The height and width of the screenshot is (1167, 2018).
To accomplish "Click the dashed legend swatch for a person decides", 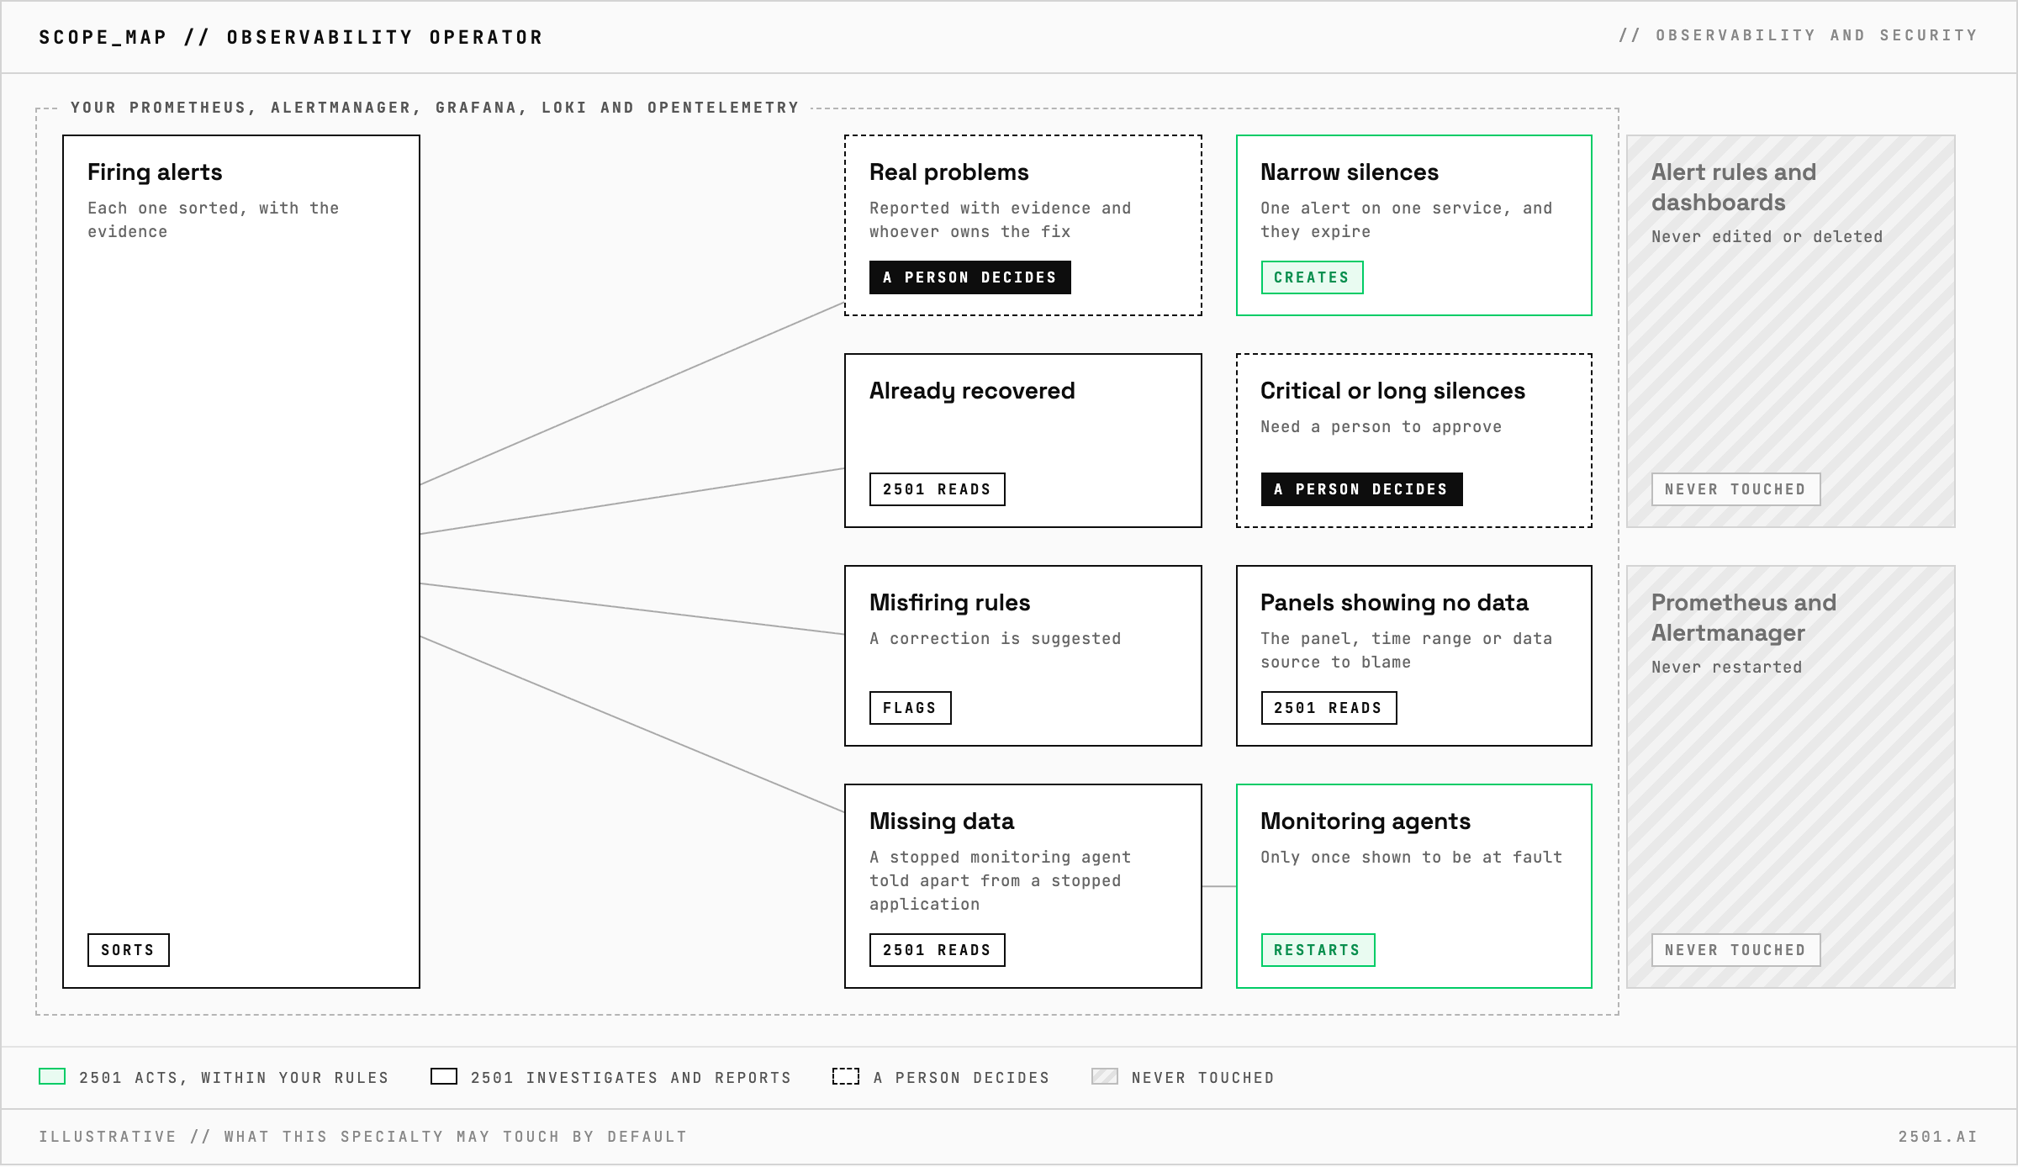I will pyautogui.click(x=846, y=1077).
